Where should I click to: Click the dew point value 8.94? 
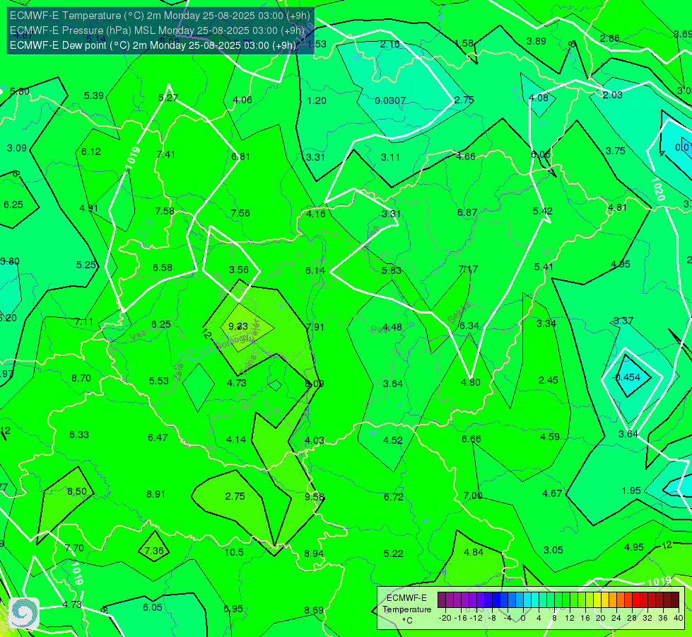pyautogui.click(x=314, y=553)
